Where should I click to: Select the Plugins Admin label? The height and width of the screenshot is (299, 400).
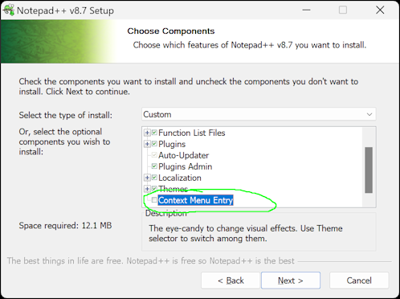point(186,166)
